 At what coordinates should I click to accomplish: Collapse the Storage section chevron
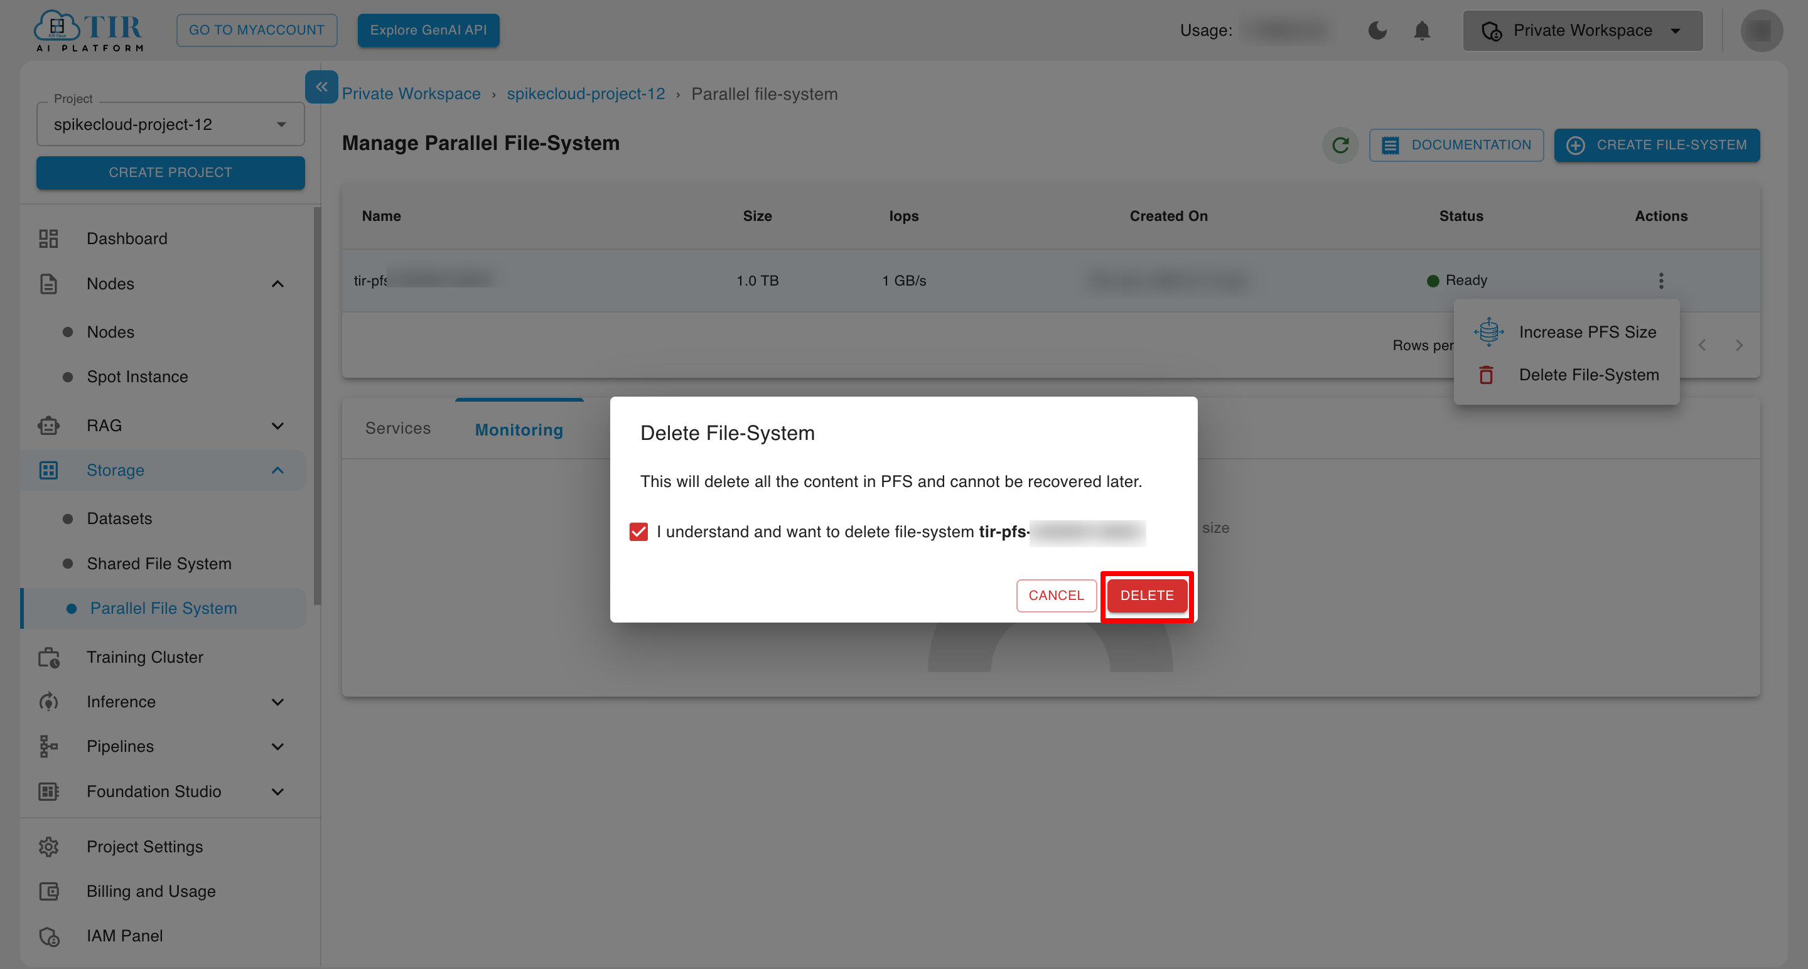(x=278, y=470)
